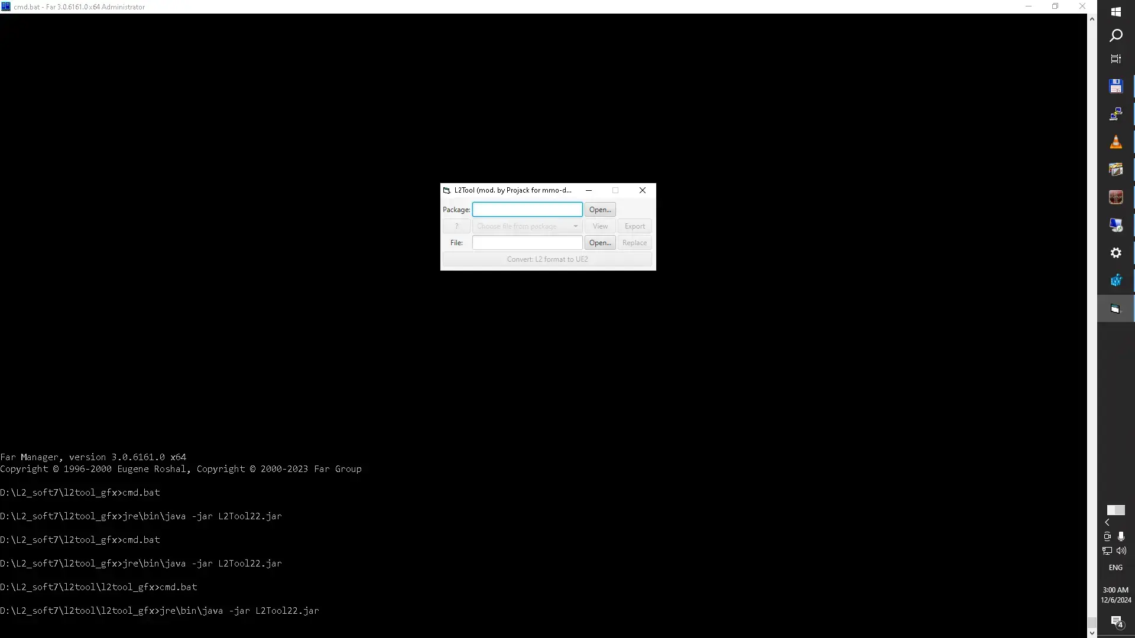The image size is (1135, 638).
Task: Click Open button next to Package field
Action: click(x=600, y=210)
